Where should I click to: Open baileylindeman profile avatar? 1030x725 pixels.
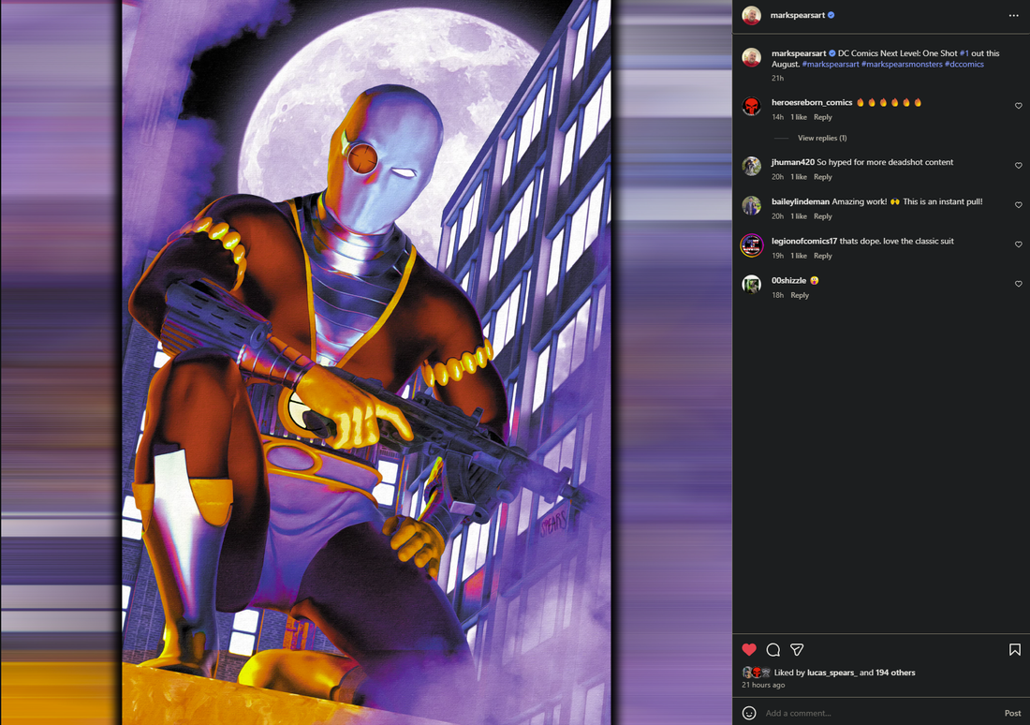752,205
